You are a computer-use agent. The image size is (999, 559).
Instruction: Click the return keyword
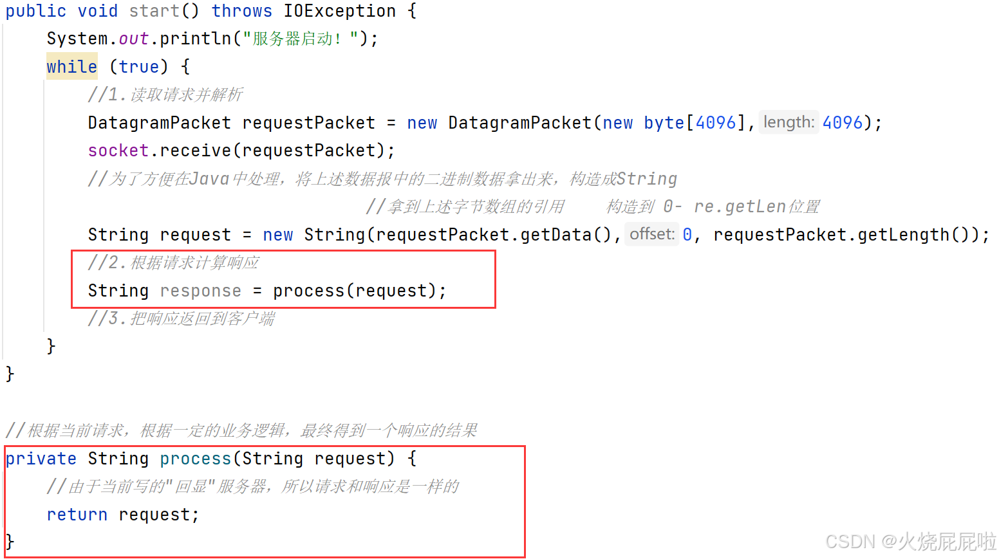tap(77, 515)
